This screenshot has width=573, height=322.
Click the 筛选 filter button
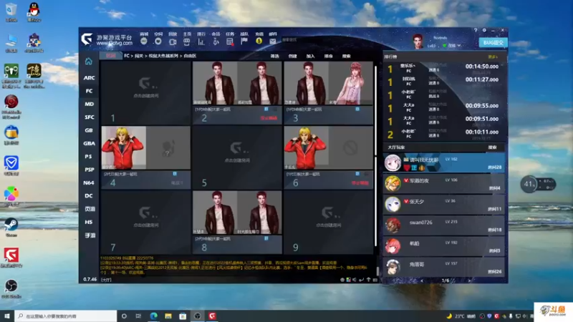(274, 57)
